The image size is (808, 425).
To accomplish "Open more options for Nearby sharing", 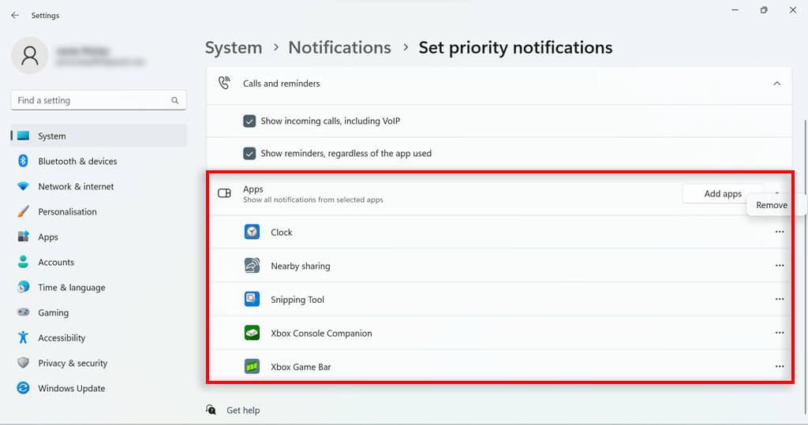I will coord(780,266).
